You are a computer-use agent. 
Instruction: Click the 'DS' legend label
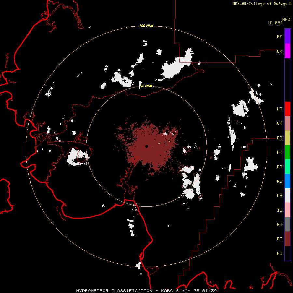pyautogui.click(x=279, y=196)
